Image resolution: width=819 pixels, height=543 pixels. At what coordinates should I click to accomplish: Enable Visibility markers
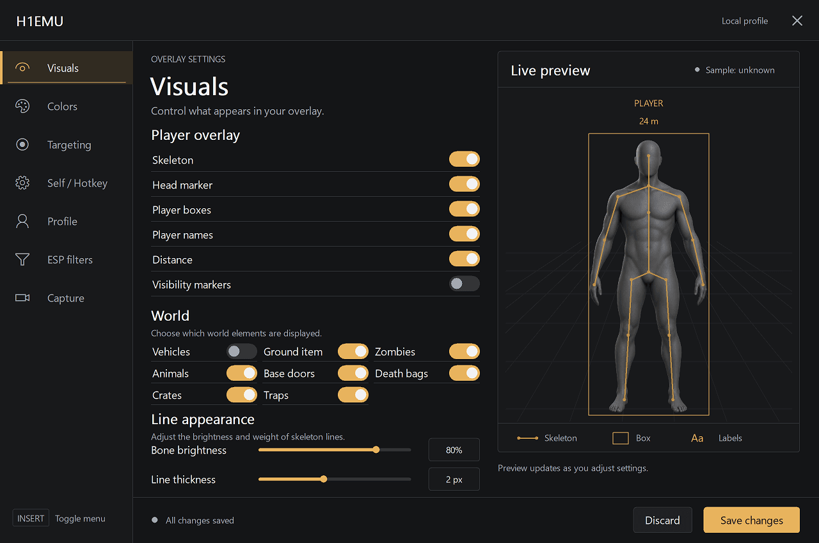tap(465, 284)
